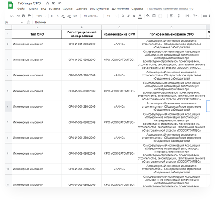Click the select-all corner box
Image resolution: width=215 pixels, height=200 pixels.
pyautogui.click(x=8, y=27)
